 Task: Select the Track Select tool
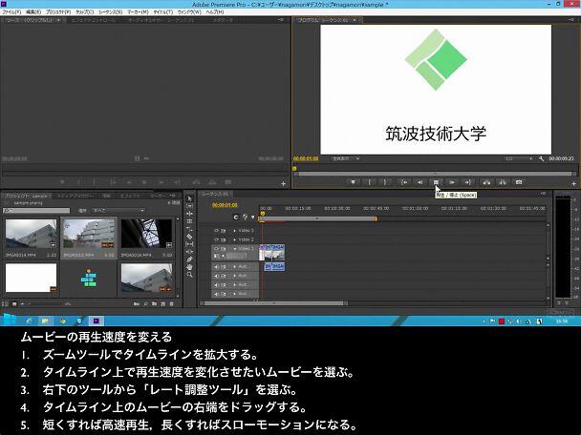[x=190, y=206]
